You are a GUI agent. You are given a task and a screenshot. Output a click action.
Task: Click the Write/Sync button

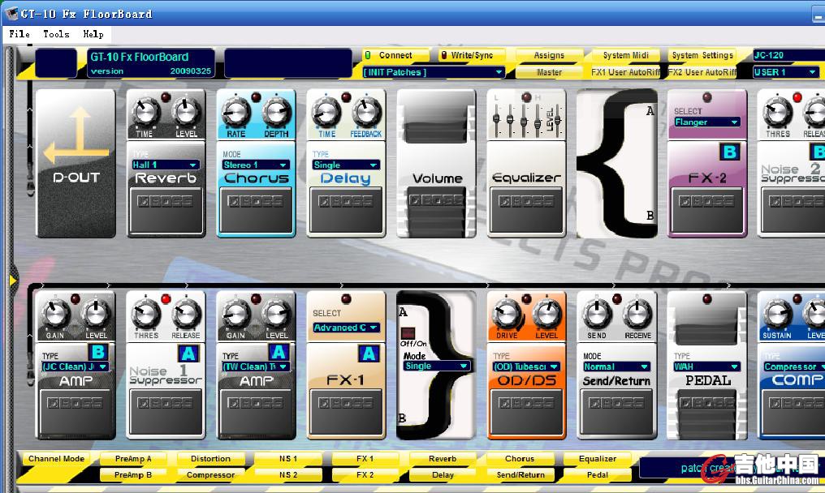click(472, 55)
